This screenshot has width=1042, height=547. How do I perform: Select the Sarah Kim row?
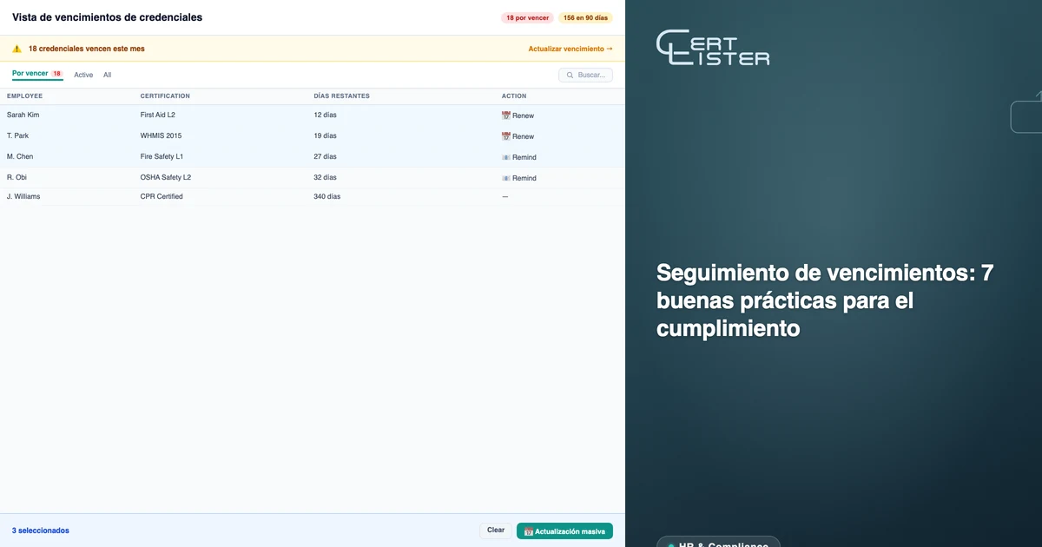[312, 115]
